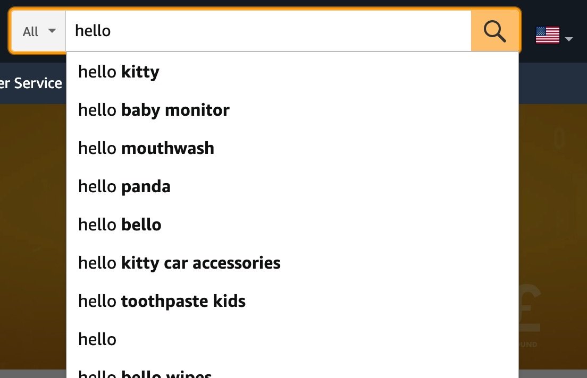587x378 pixels.
Task: Select the hello kitty suggestion
Action: point(119,72)
